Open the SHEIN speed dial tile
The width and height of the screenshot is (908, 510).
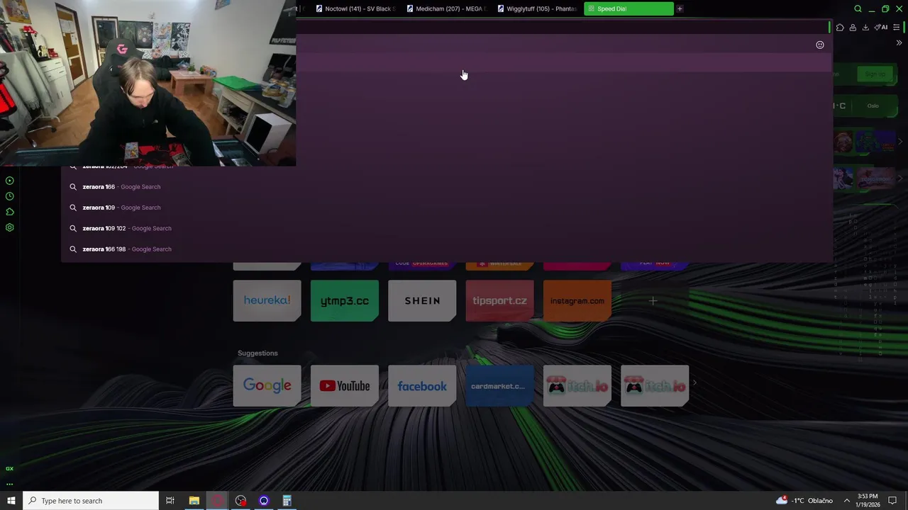tap(422, 300)
